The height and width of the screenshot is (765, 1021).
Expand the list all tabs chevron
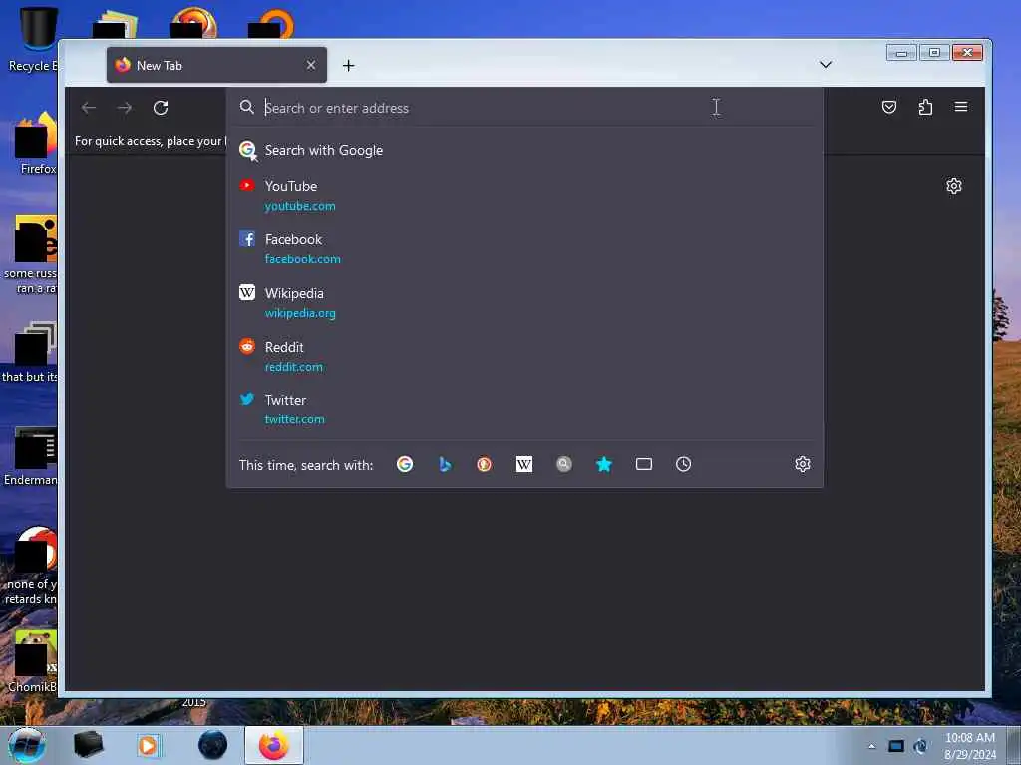825,64
